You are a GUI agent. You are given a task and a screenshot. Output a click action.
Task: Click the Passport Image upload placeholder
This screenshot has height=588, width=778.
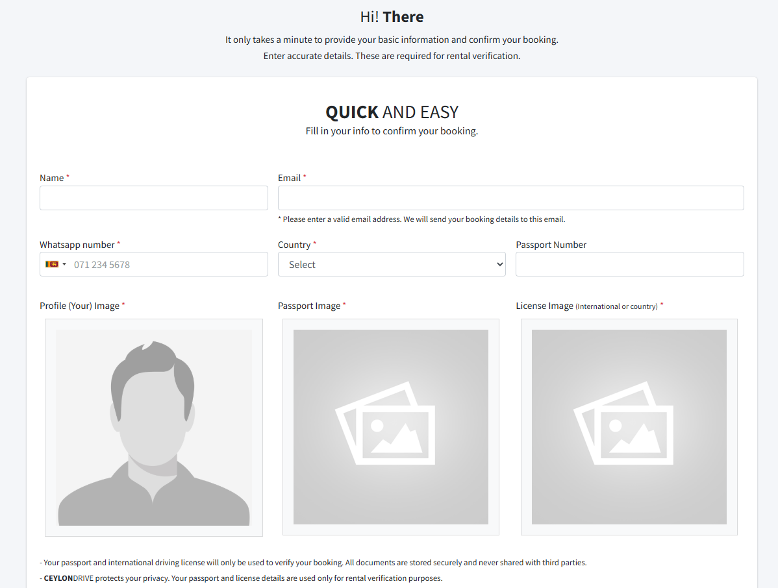tap(391, 426)
